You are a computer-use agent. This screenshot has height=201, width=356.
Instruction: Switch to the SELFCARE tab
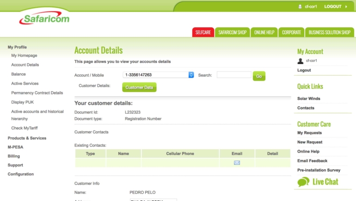203,32
